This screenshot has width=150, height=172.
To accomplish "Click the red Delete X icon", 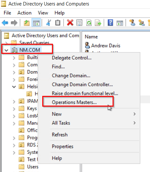I will point(70,23).
